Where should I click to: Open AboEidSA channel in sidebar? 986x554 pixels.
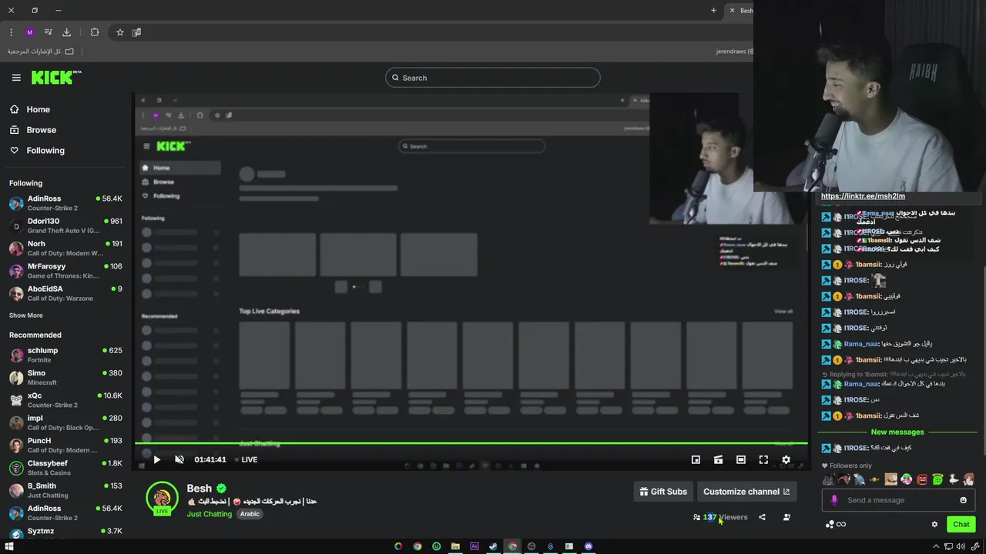pos(65,293)
